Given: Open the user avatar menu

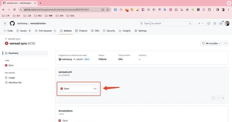Looking at the screenshot, I should click(227, 23).
